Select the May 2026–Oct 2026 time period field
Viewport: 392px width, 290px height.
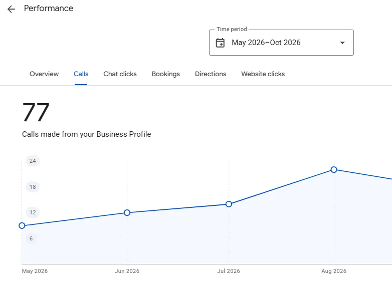point(281,43)
